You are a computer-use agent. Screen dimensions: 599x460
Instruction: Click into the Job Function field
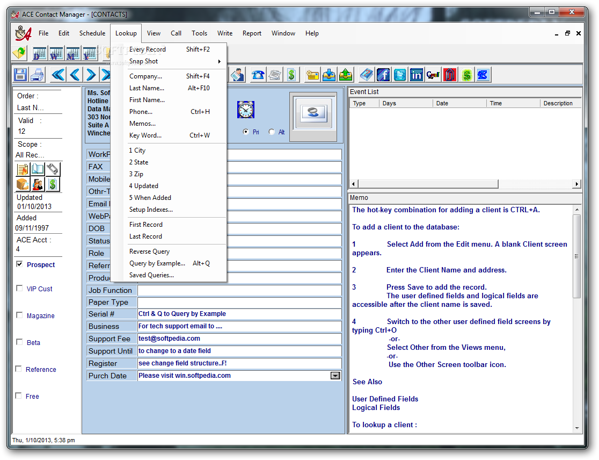pos(239,290)
